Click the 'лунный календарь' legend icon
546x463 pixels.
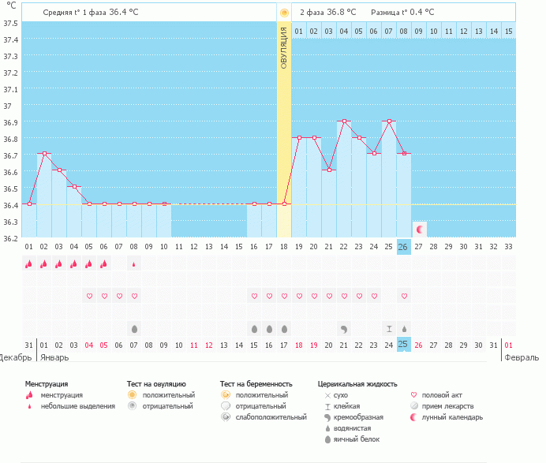tap(413, 416)
